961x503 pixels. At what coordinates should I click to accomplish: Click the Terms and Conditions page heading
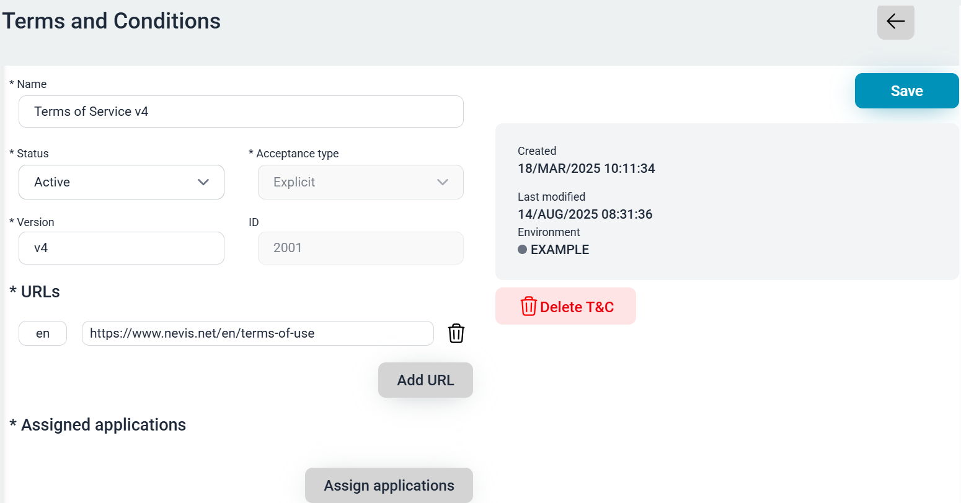[x=112, y=20]
